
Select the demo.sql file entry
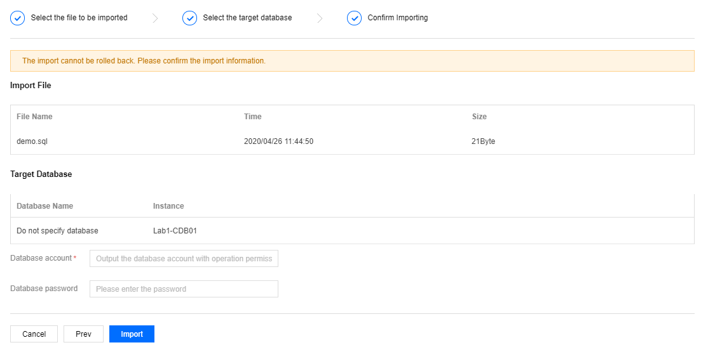point(32,141)
